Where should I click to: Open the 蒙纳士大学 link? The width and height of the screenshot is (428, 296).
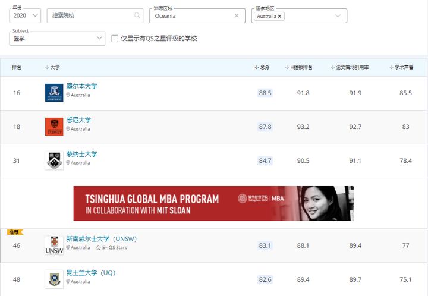coord(81,154)
